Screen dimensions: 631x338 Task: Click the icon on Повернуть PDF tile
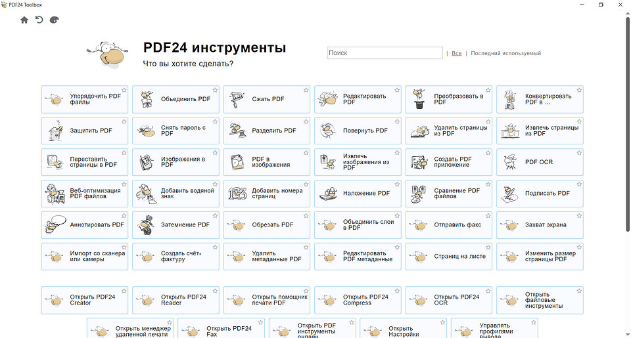point(327,131)
